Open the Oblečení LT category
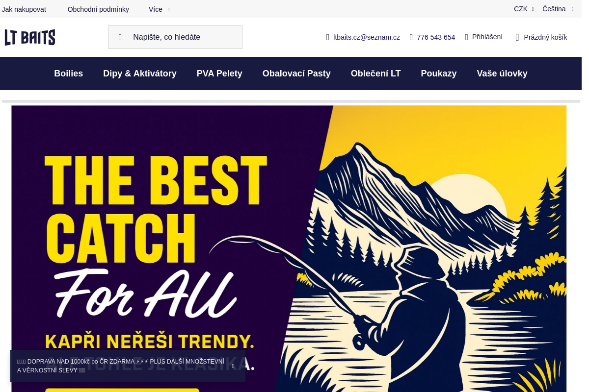Image resolution: width=589 pixels, height=392 pixels. click(x=375, y=73)
